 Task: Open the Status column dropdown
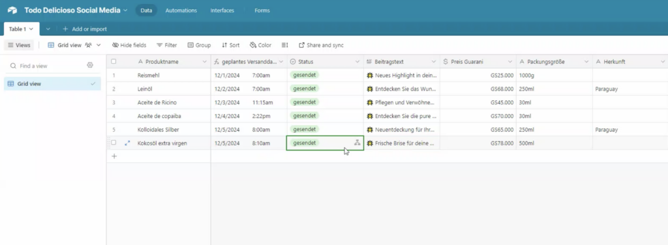coord(357,62)
